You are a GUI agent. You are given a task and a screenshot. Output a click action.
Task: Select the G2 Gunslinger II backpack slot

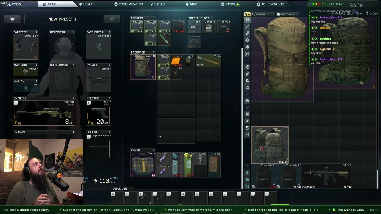tap(143, 67)
